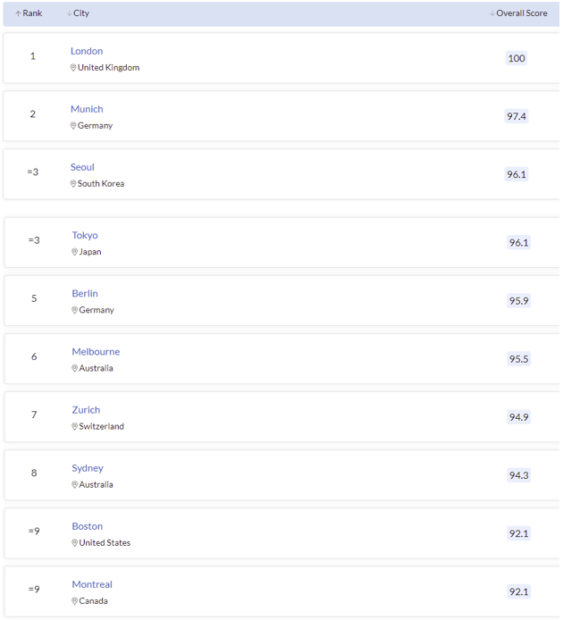Viewport: 563px width, 620px height.
Task: Open the Zurich city link
Action: click(x=86, y=409)
